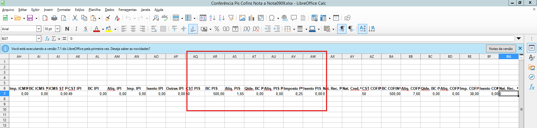The image size is (537, 128).
Task: Sort ascending with A-Z icon
Action: (x=212, y=18)
